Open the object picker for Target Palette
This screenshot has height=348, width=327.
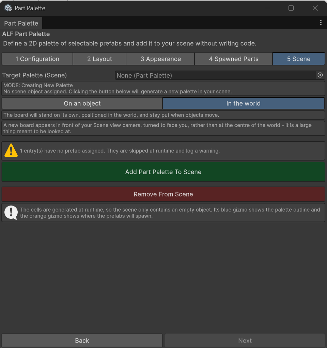click(320, 75)
